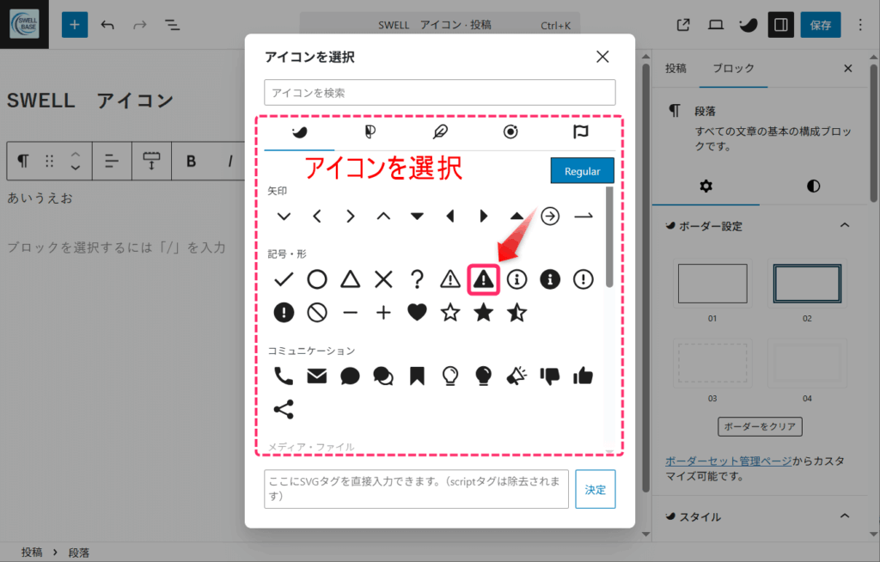This screenshot has height=562, width=880.
Task: Collapse the ボーダー設定 panel
Action: point(760,226)
